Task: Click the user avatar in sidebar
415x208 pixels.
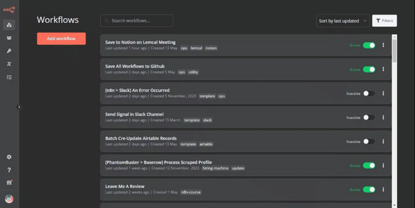Action: 9,199
